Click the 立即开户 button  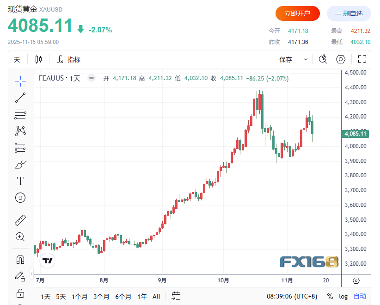point(297,13)
